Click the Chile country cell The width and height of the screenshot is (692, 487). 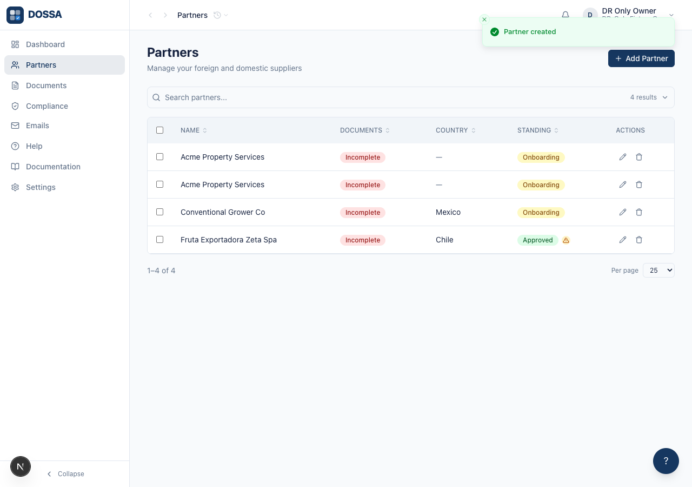click(x=444, y=240)
